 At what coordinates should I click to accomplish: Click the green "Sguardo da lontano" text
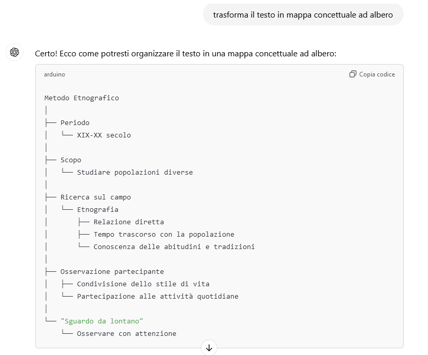(x=101, y=321)
